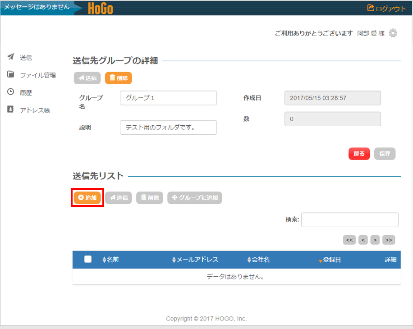This screenshot has width=413, height=329.
Task: Go to first page with << button
Action: pyautogui.click(x=349, y=240)
